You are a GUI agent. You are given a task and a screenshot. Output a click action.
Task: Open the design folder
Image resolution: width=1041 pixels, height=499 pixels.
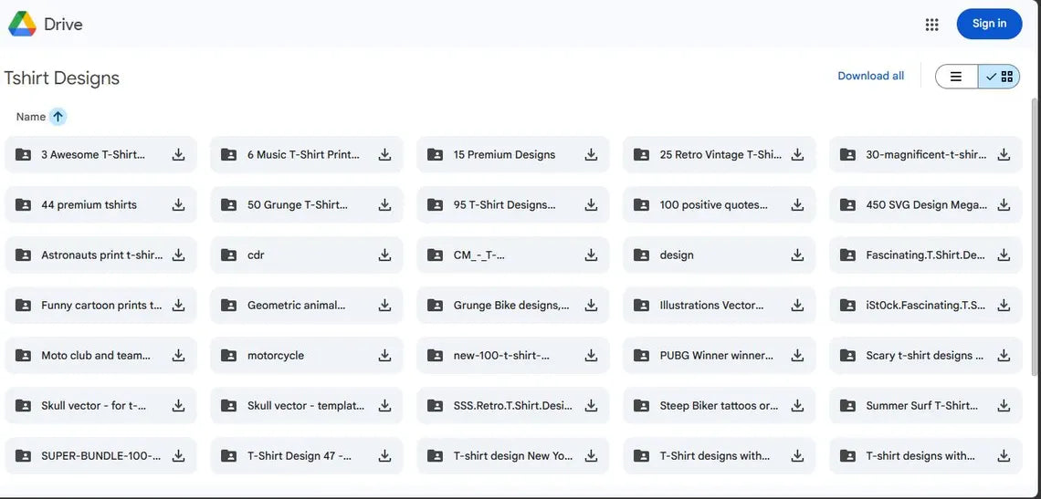point(720,255)
